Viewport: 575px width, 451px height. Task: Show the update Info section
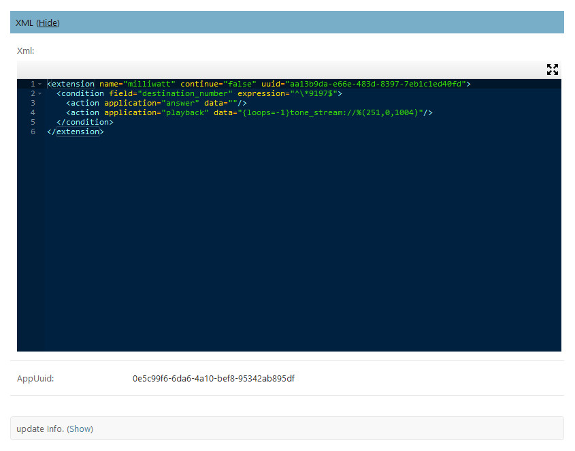tap(80, 429)
